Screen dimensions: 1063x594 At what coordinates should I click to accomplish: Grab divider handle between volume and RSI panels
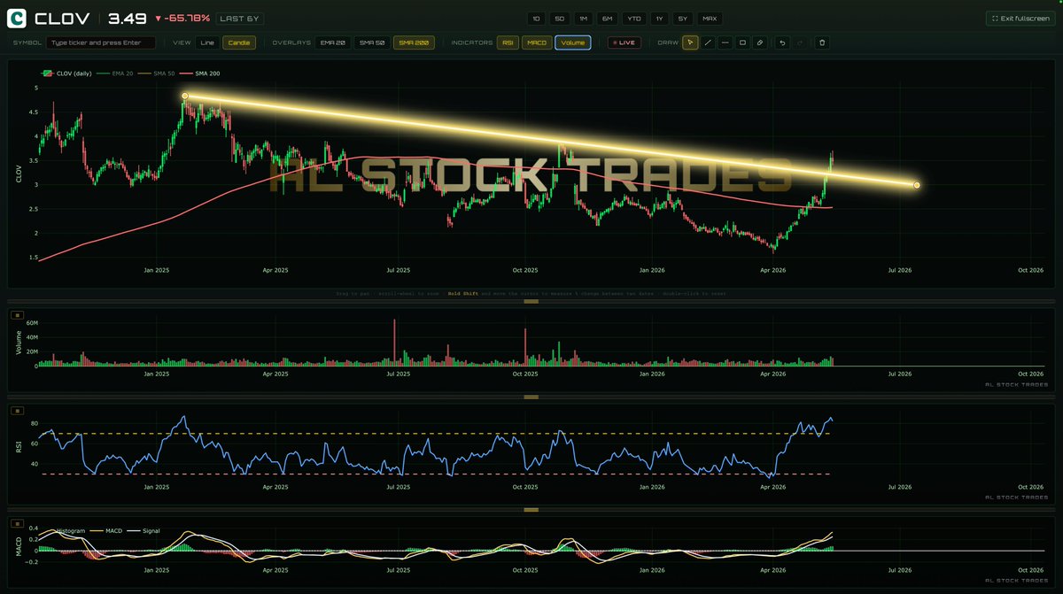(x=531, y=397)
